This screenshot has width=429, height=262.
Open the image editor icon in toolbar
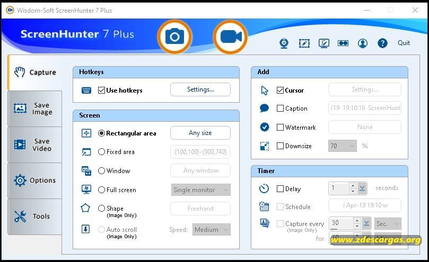pyautogui.click(x=304, y=43)
